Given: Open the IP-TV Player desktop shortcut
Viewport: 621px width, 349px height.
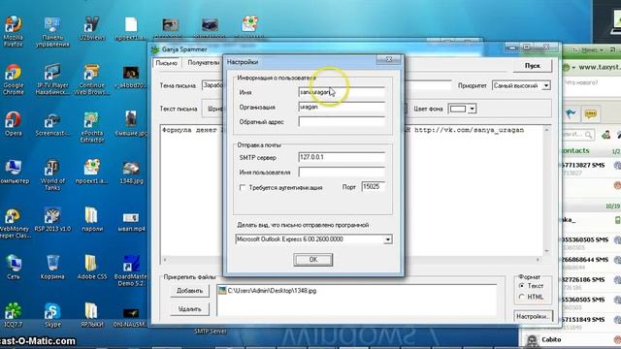Looking at the screenshot, I should pos(52,79).
